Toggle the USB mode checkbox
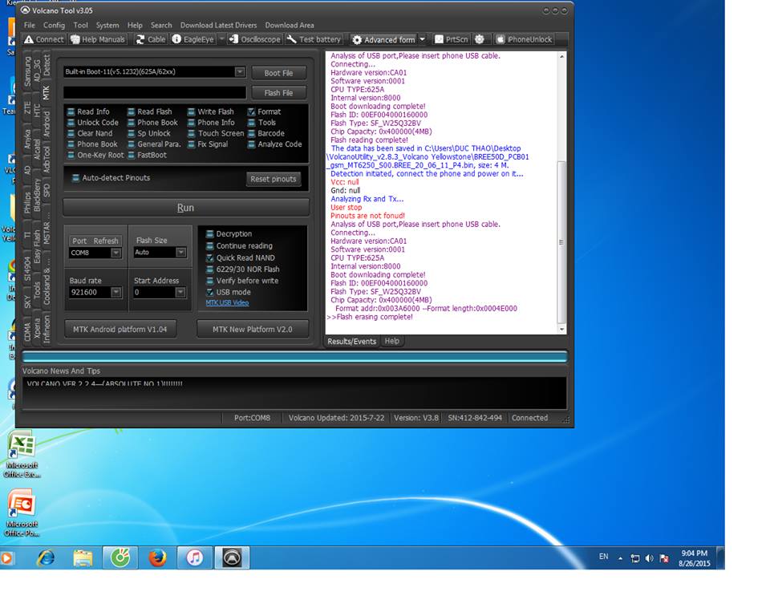 [x=209, y=292]
